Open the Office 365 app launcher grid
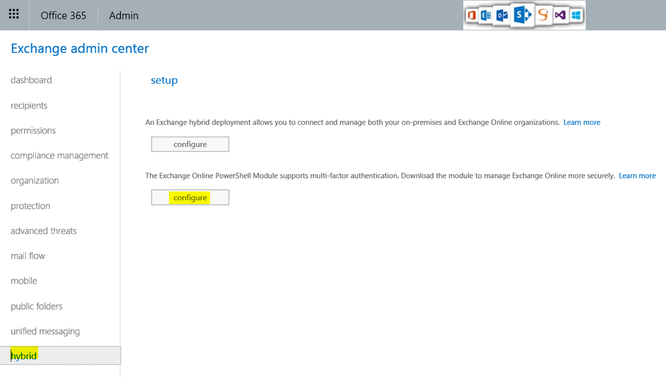Viewport: 666px width, 377px height. pyautogui.click(x=14, y=15)
